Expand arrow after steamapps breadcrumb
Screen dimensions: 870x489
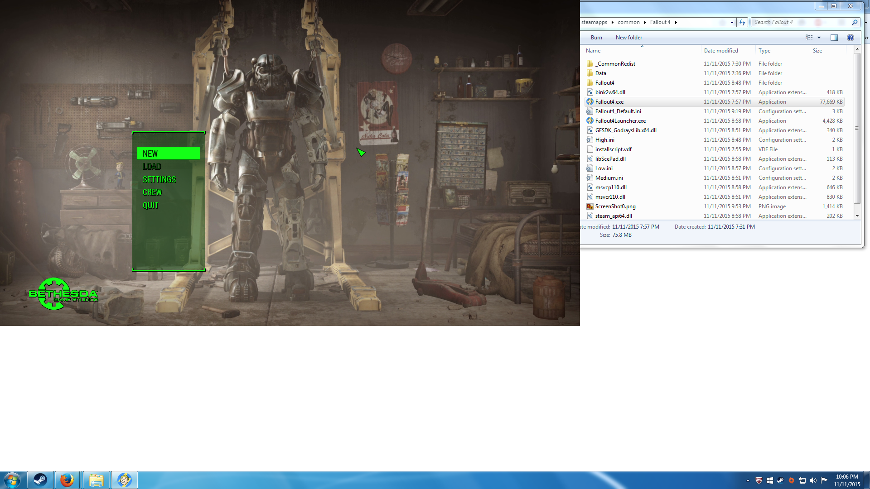point(612,22)
